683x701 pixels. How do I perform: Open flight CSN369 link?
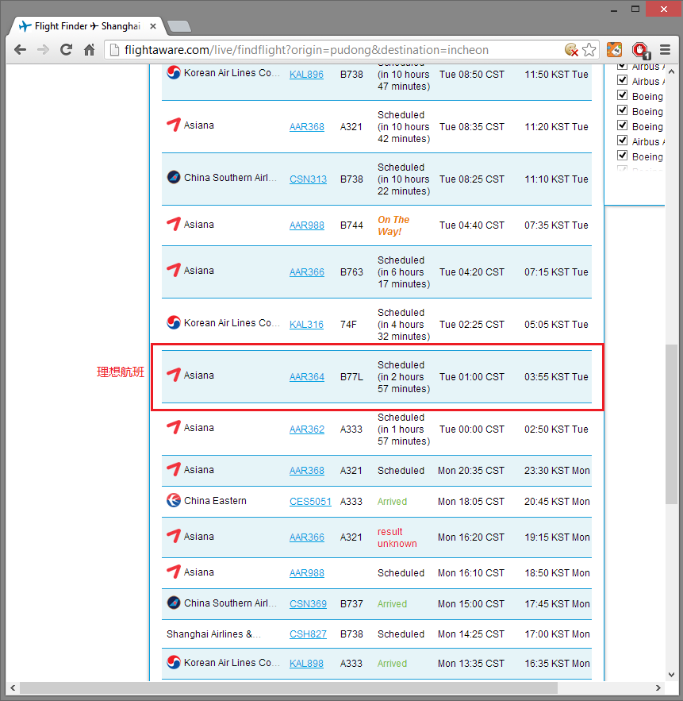[309, 603]
